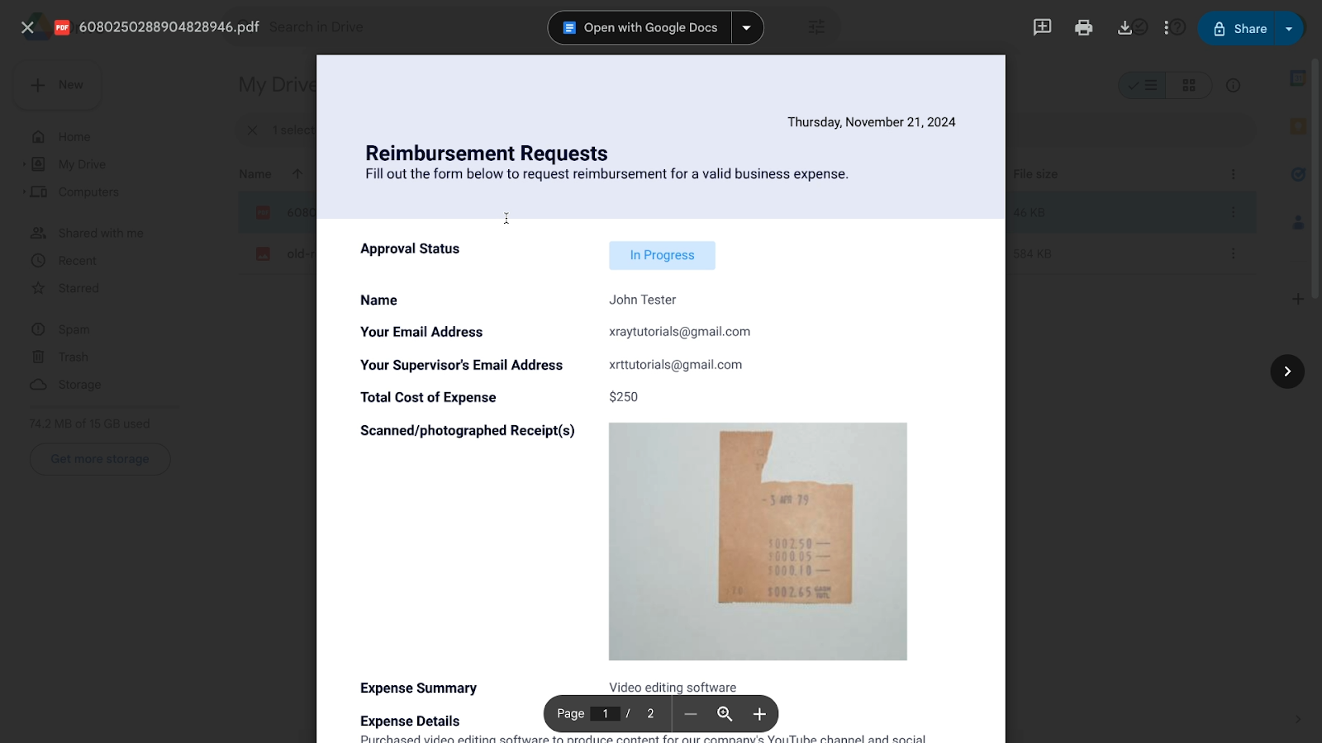The width and height of the screenshot is (1322, 743).
Task: Open Home in the Drive sidebar
Action: click(x=74, y=137)
